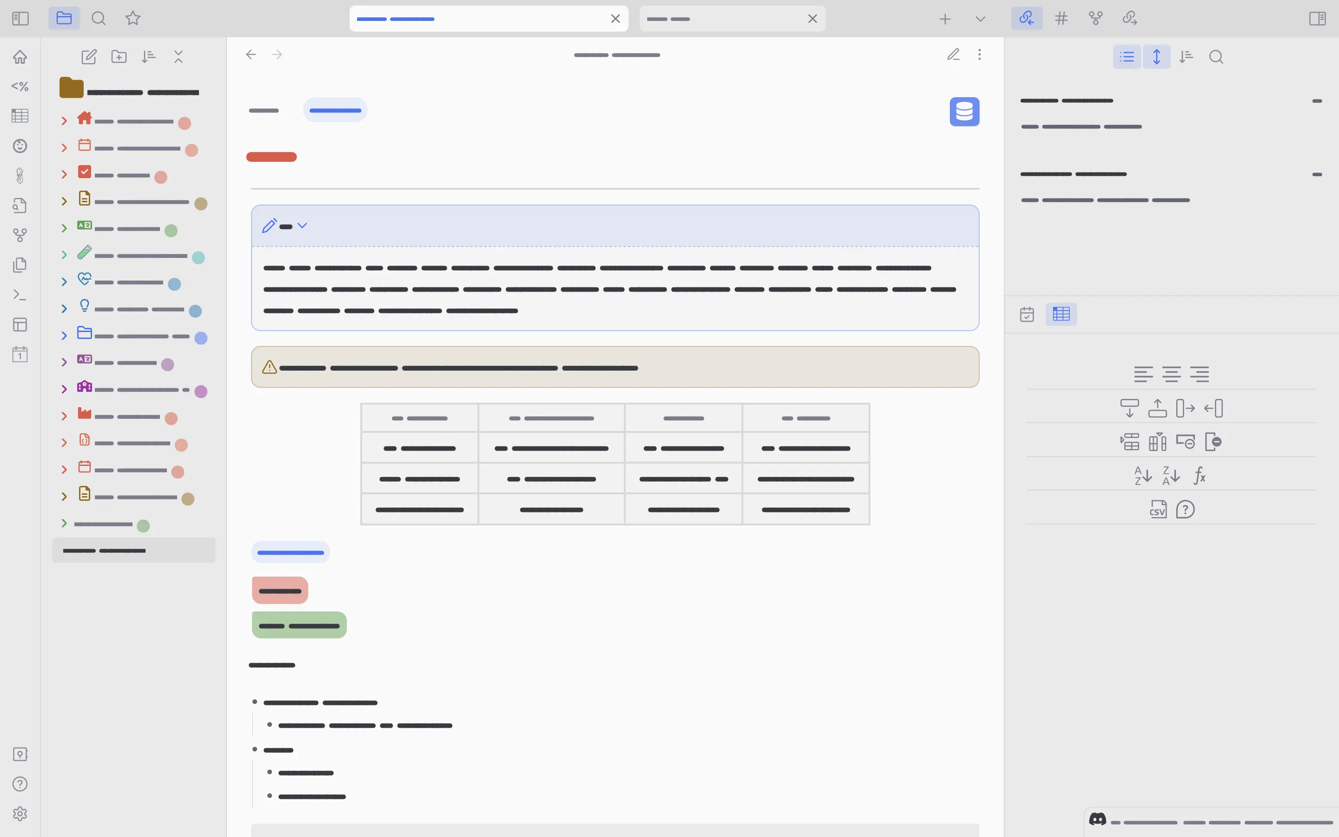Open the tags pane tab (hash icon)
The height and width of the screenshot is (837, 1339).
point(1061,18)
